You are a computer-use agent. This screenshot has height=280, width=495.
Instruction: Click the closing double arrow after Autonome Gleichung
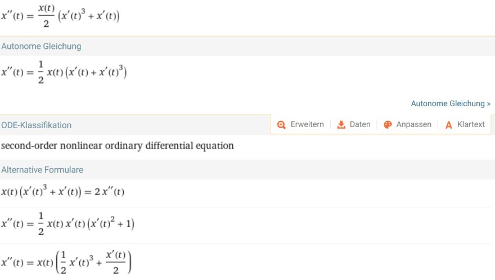click(x=489, y=104)
